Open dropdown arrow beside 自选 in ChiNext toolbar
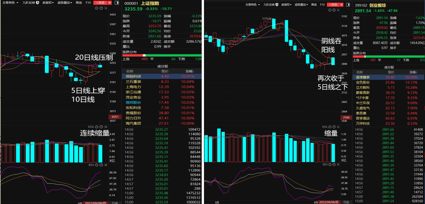Screen dimensions: 425x204 tap(342, 5)
